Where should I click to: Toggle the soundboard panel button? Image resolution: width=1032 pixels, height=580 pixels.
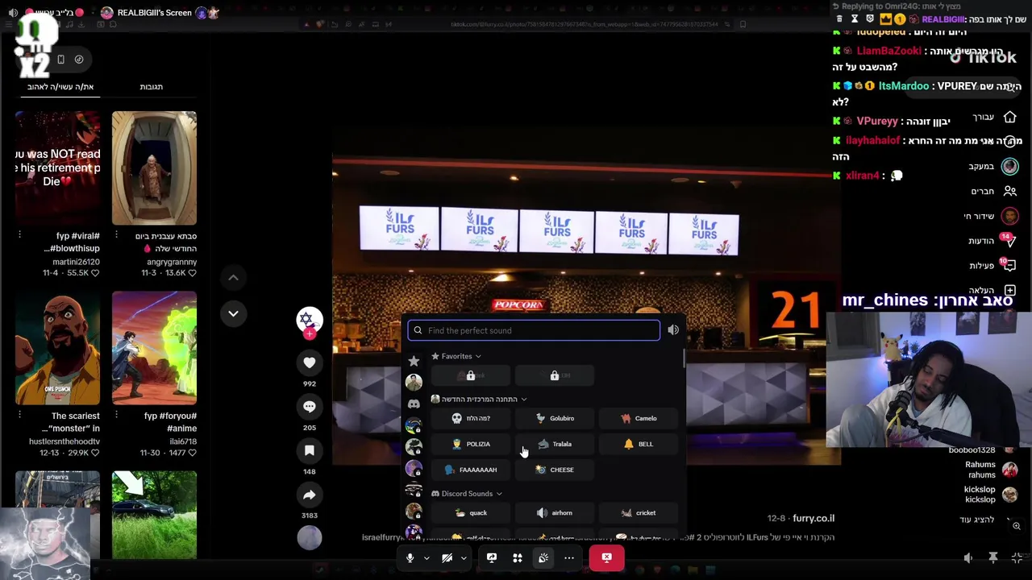pyautogui.click(x=543, y=557)
